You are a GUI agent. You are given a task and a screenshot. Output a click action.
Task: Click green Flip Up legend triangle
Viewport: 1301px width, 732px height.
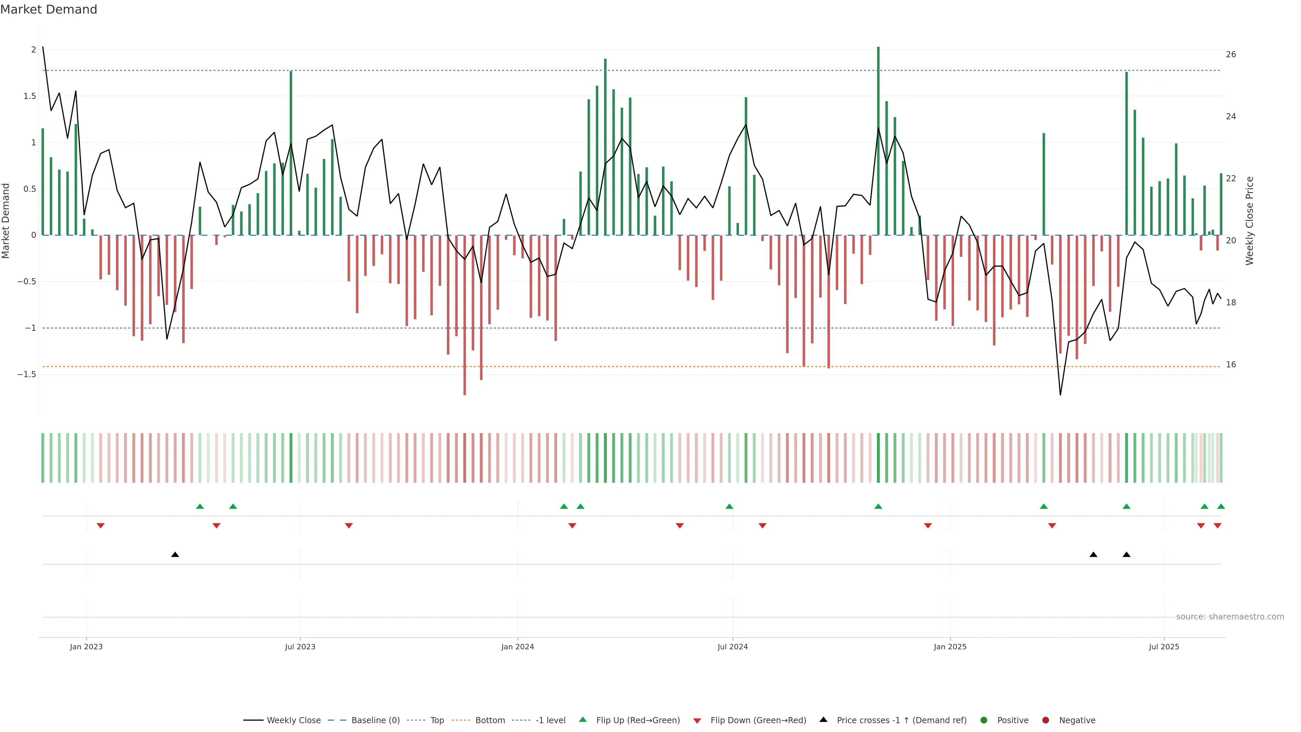[583, 720]
